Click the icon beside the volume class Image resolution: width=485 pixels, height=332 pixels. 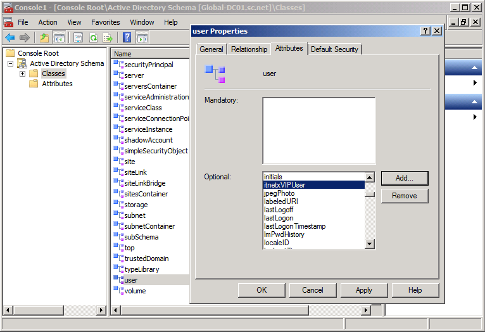[x=118, y=291]
